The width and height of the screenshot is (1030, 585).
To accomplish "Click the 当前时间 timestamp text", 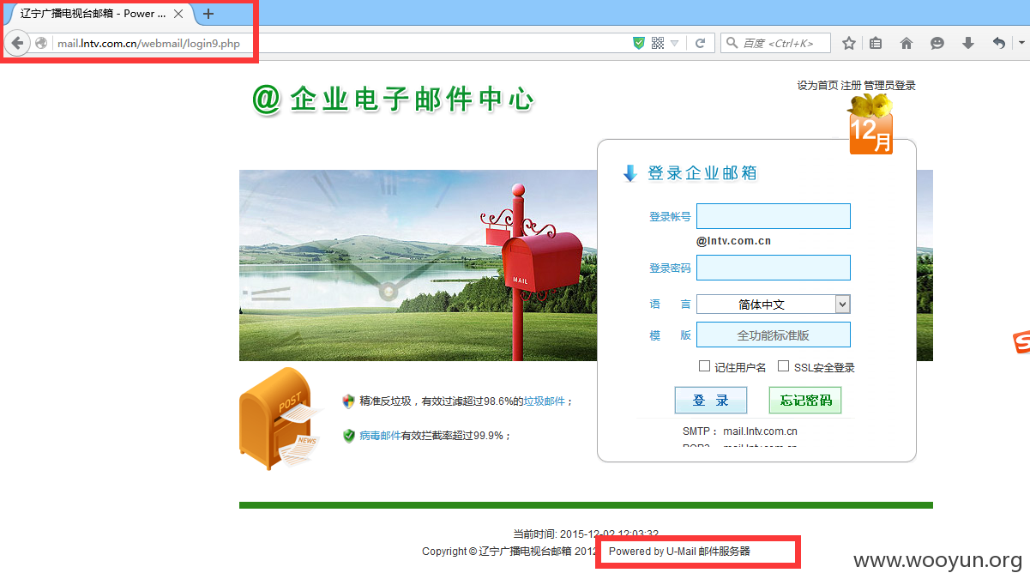I will coord(586,534).
